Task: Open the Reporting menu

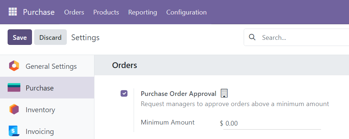Action: coord(143,12)
